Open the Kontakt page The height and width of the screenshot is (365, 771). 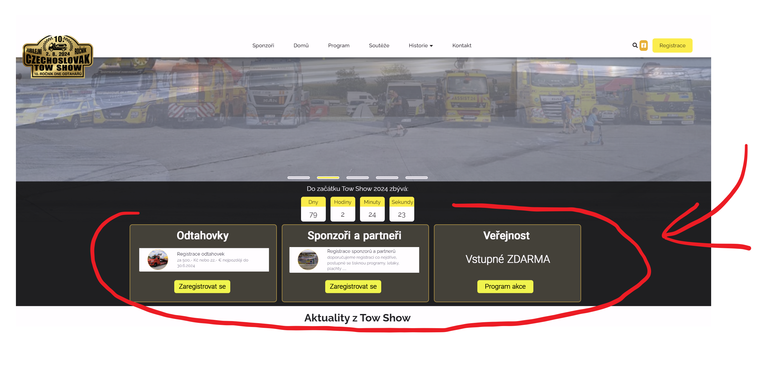pyautogui.click(x=461, y=45)
